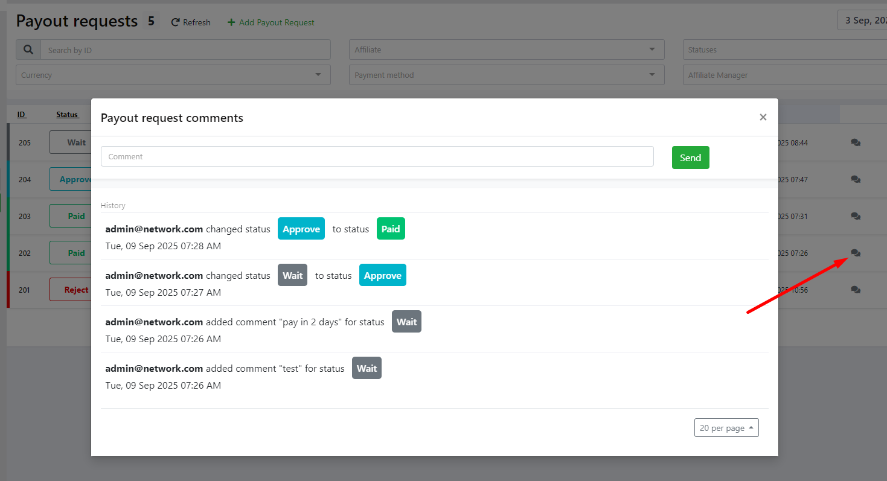The image size is (887, 481).
Task: Open comments icon for request 204
Action: click(x=855, y=179)
